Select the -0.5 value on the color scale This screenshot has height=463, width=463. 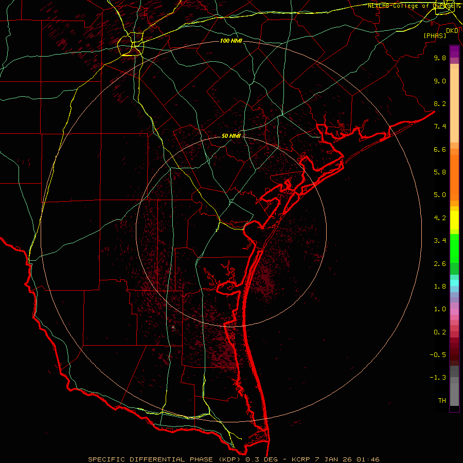click(x=438, y=354)
